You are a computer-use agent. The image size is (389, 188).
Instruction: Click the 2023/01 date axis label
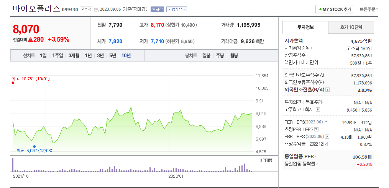[x=176, y=176]
